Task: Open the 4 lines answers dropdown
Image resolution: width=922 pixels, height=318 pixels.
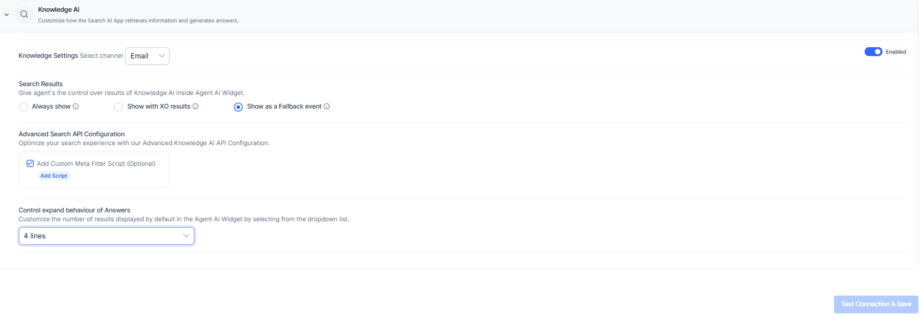Action: click(x=106, y=236)
